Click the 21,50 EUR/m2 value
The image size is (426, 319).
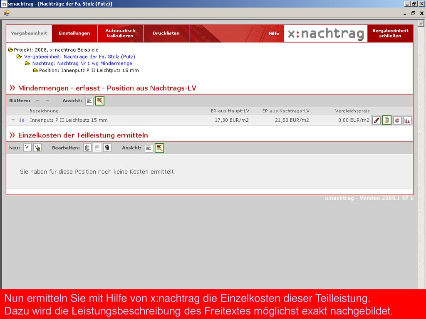click(292, 120)
